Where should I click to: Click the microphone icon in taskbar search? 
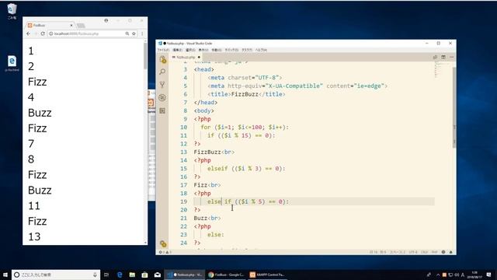pos(95,275)
